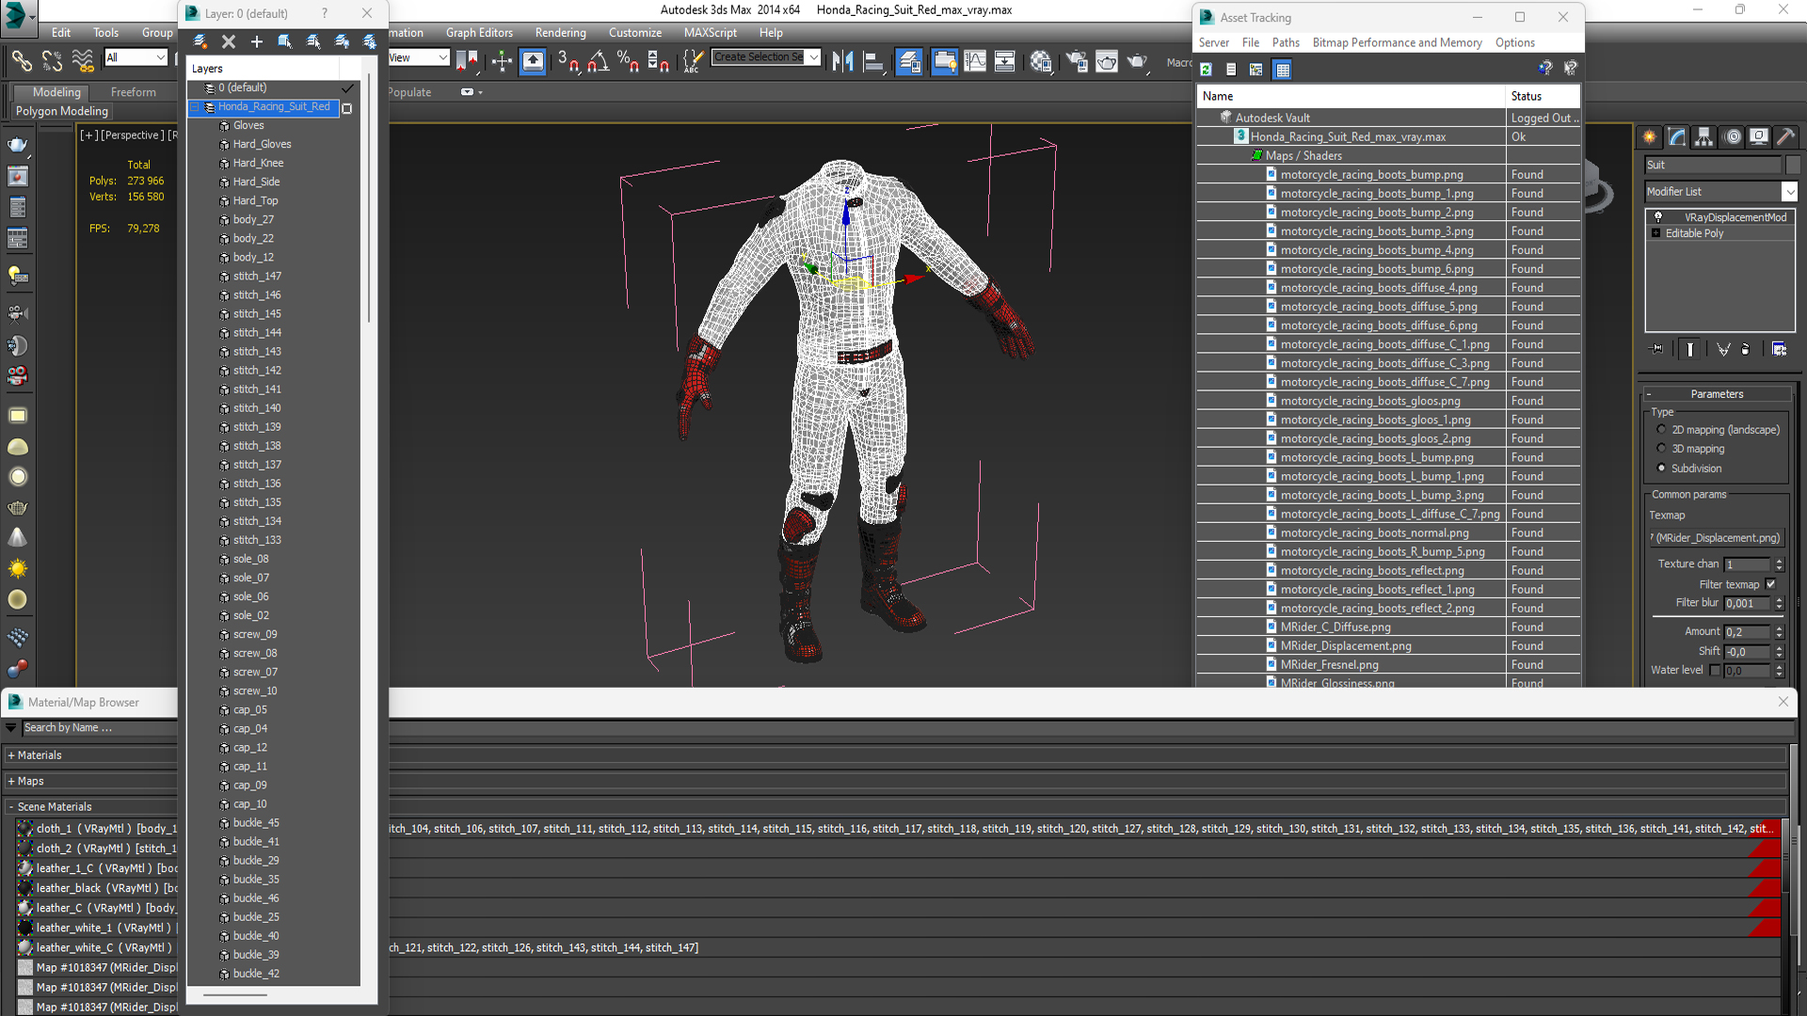Click Refresh icon in Asset Tracking

pyautogui.click(x=1206, y=69)
